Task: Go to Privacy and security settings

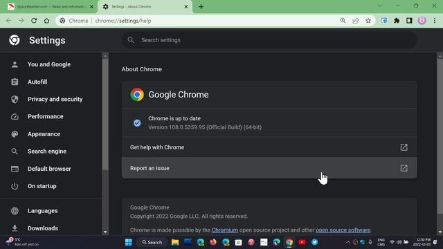Action: tap(55, 99)
